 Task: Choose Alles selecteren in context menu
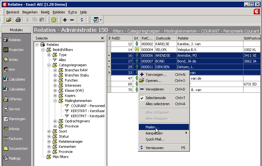tap(164, 104)
